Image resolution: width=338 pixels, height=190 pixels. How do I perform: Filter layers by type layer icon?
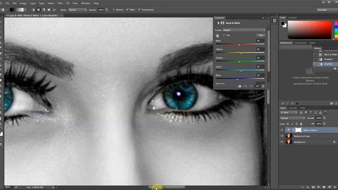pyautogui.click(x=311, y=112)
